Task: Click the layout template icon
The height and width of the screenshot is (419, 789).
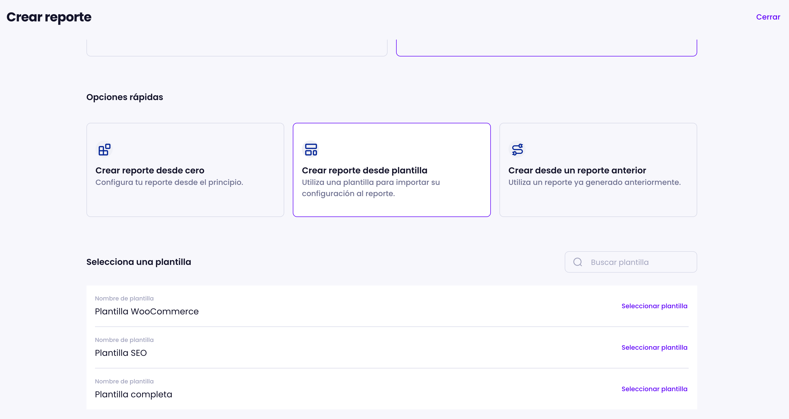Action: [310, 150]
